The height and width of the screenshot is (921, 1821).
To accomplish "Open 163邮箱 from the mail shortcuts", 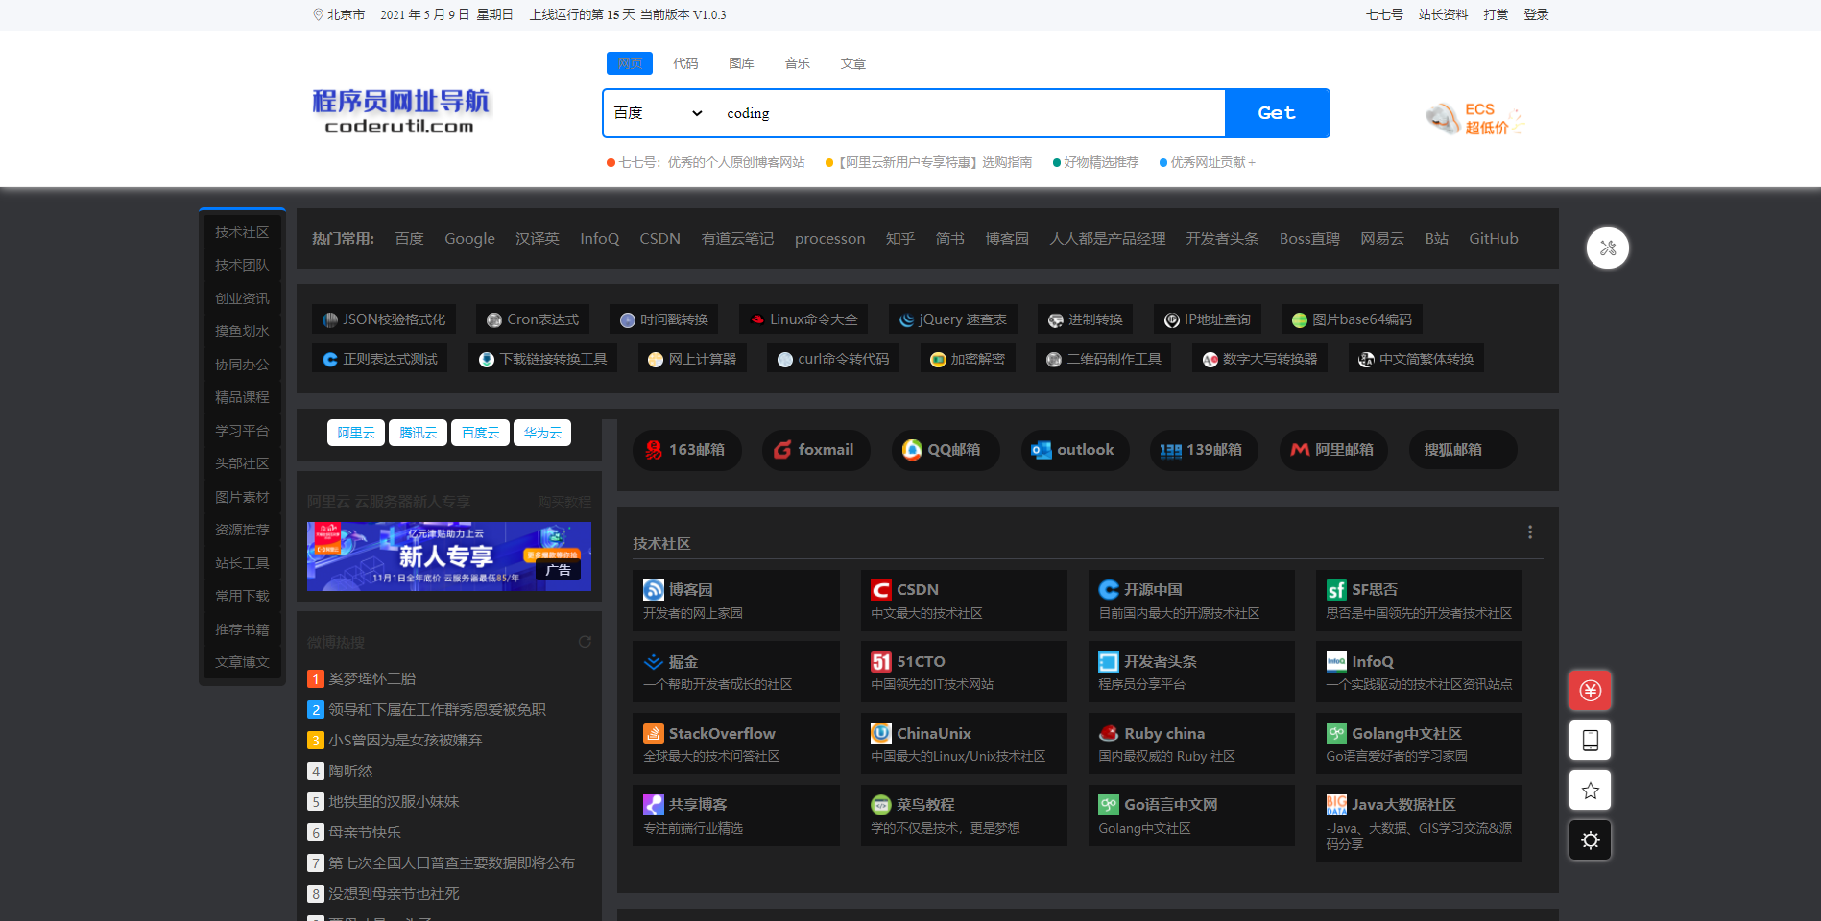I will 686,450.
